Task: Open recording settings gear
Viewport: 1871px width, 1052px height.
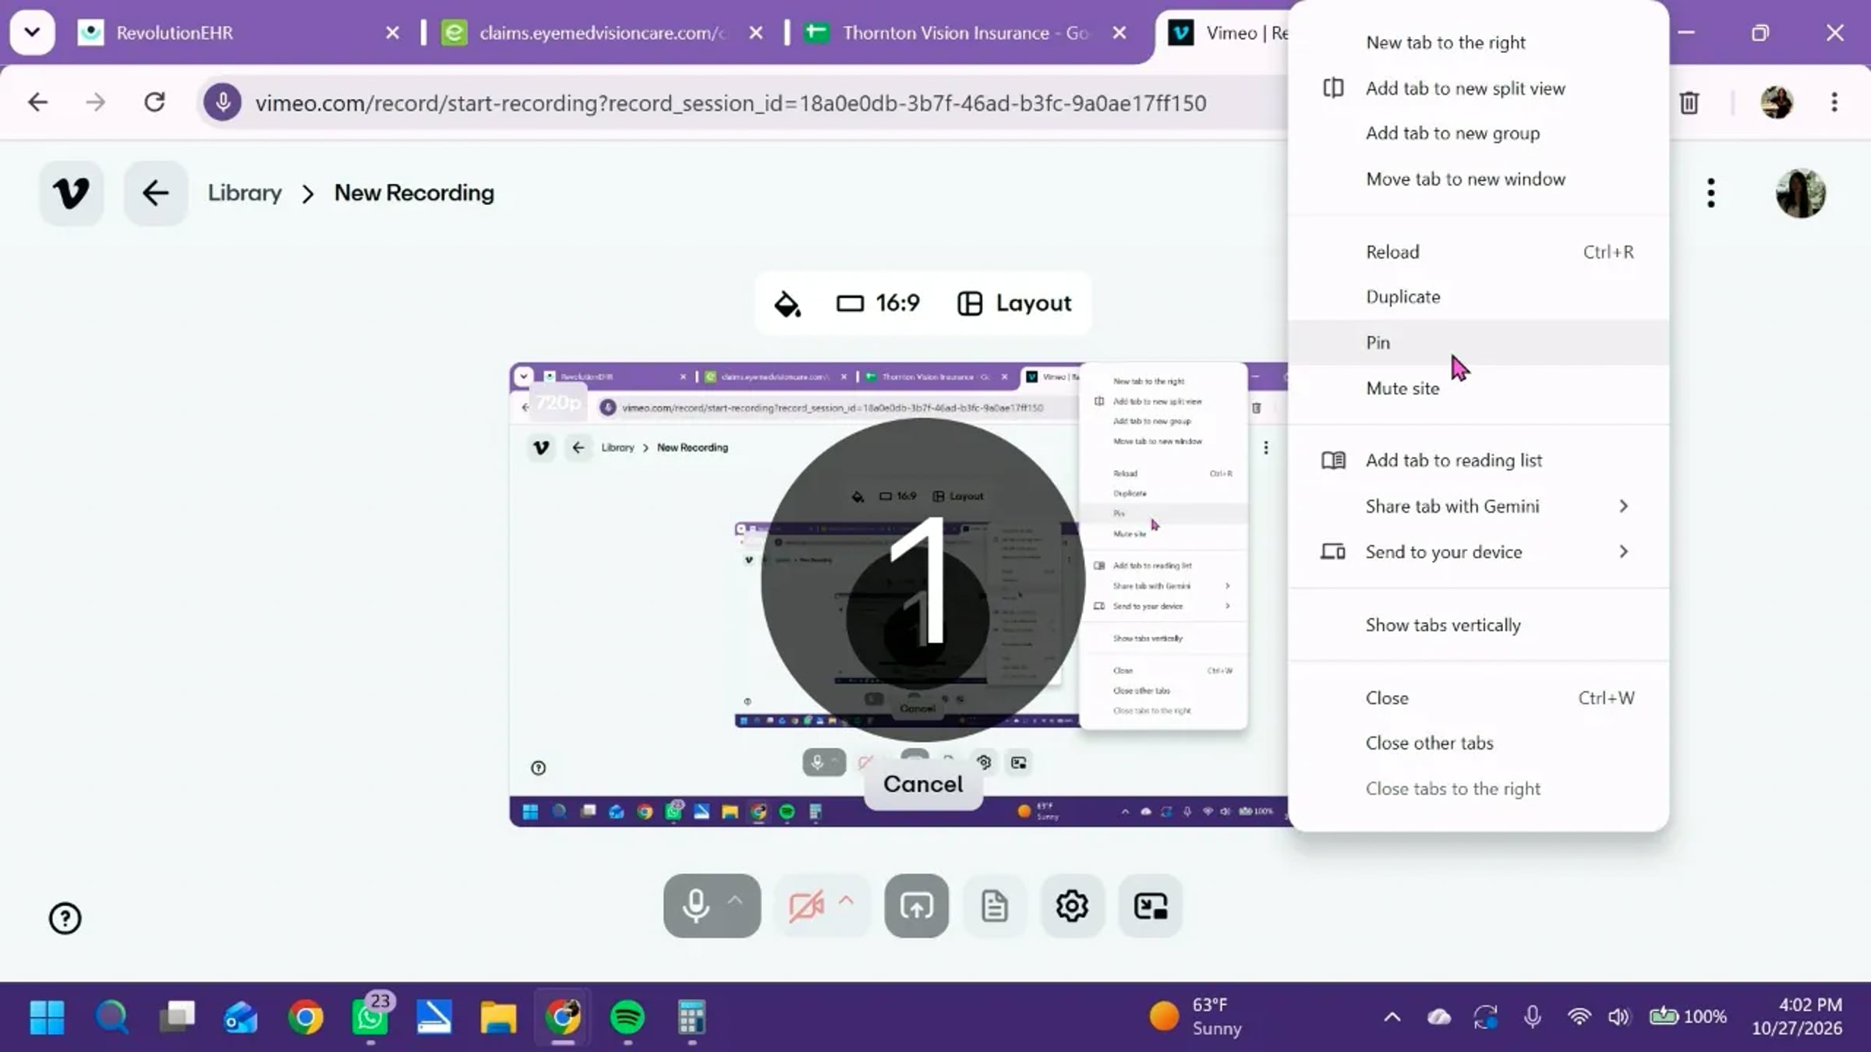Action: click(x=1072, y=905)
